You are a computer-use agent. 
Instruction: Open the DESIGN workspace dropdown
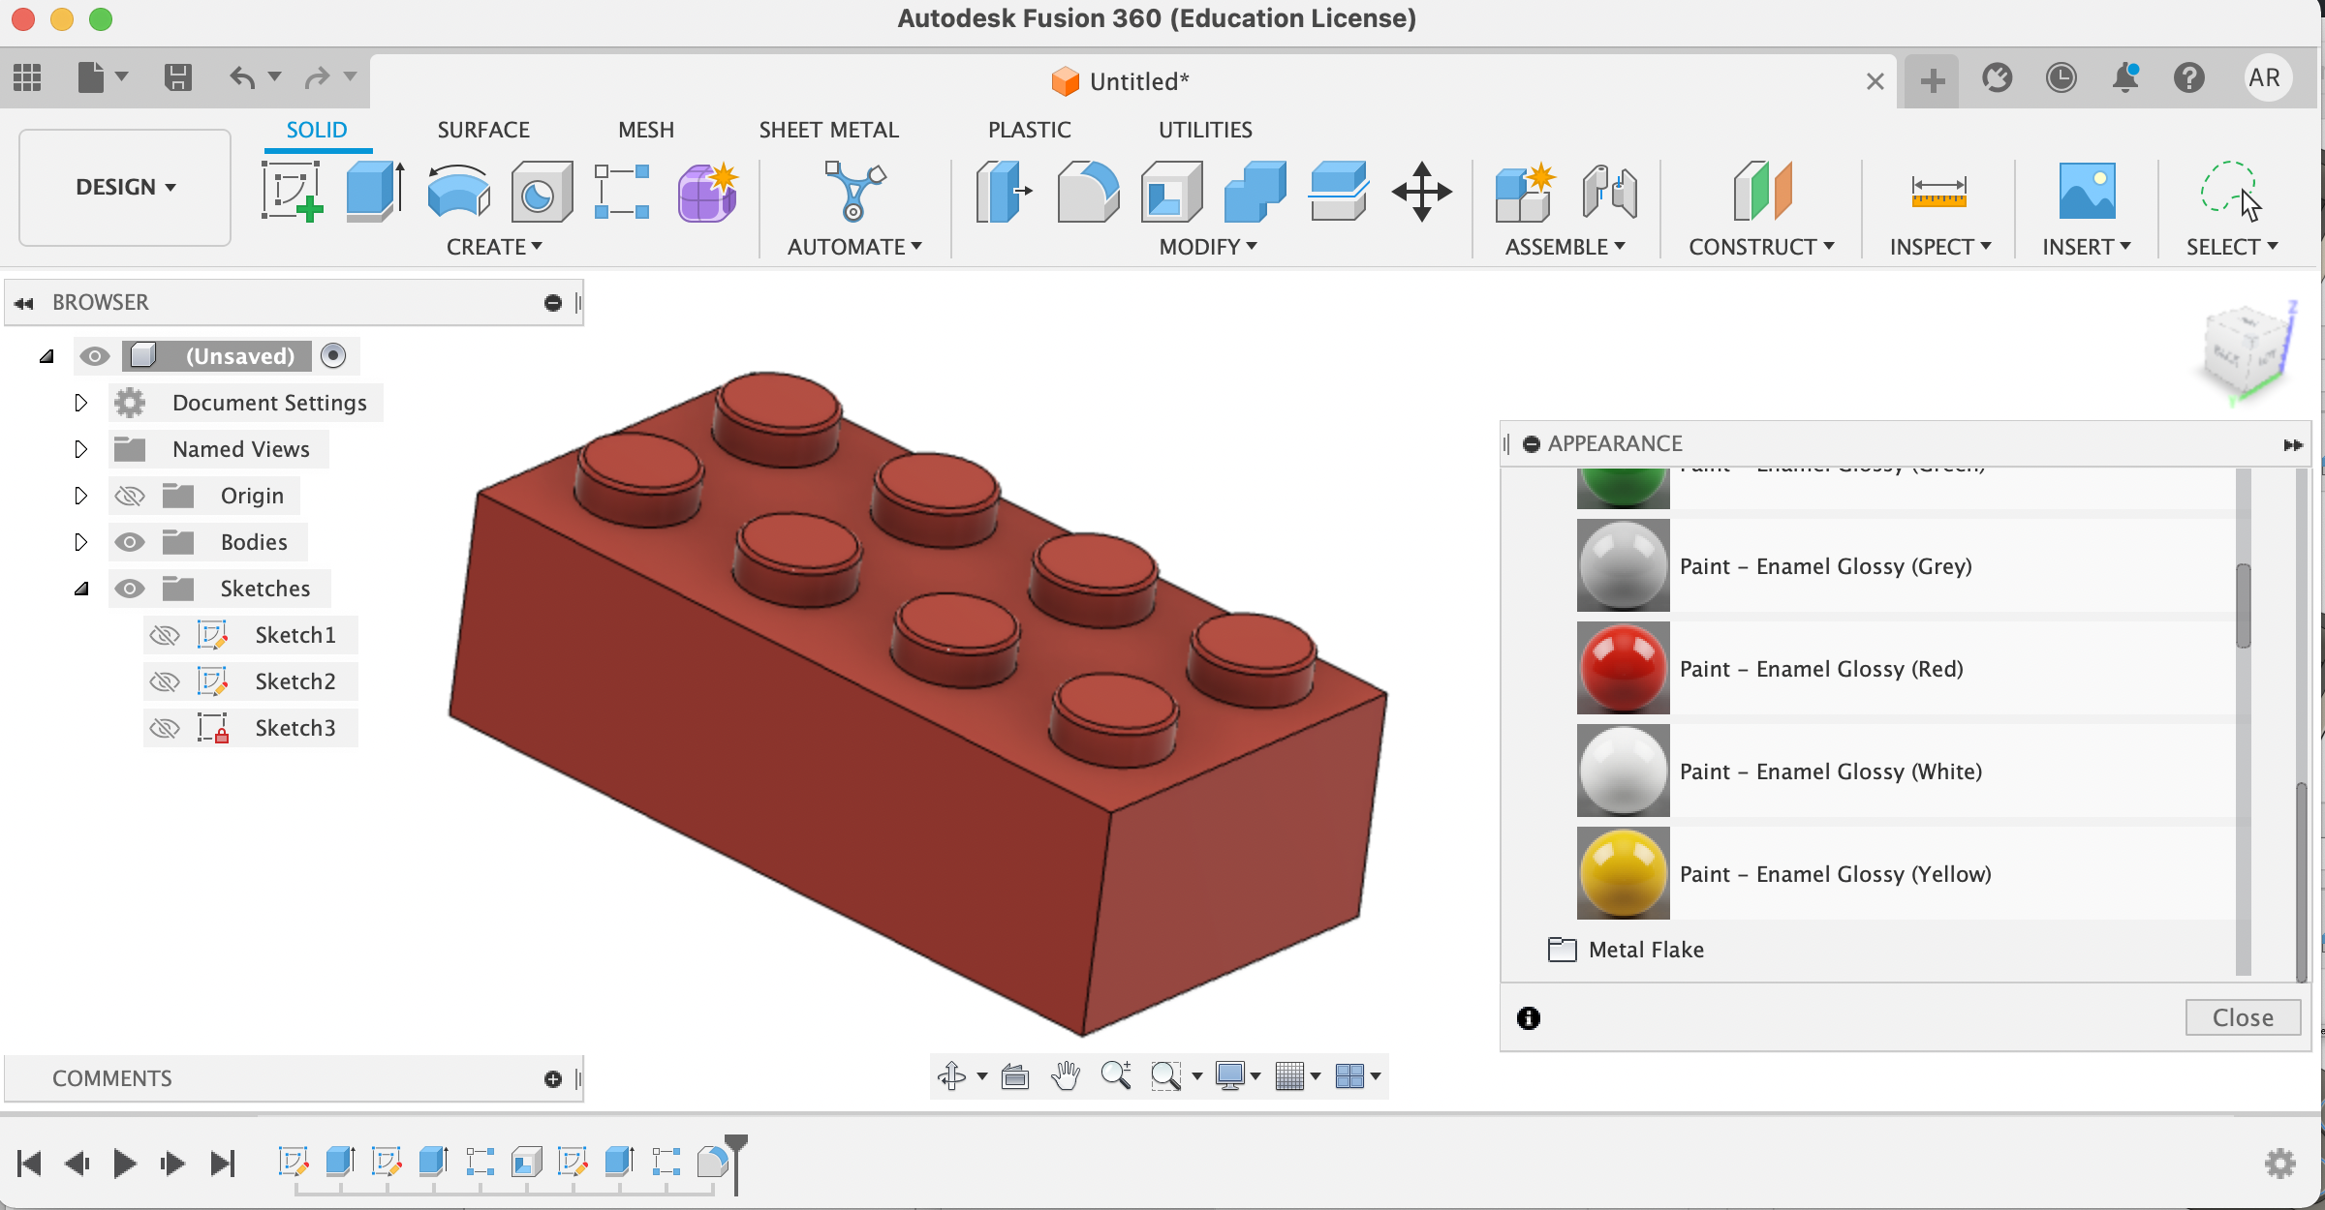[125, 187]
